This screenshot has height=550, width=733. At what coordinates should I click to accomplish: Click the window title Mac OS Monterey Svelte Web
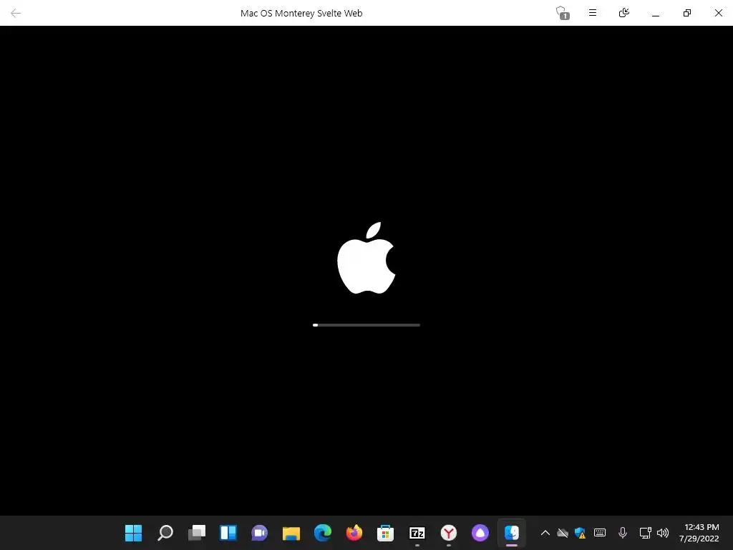pyautogui.click(x=301, y=13)
